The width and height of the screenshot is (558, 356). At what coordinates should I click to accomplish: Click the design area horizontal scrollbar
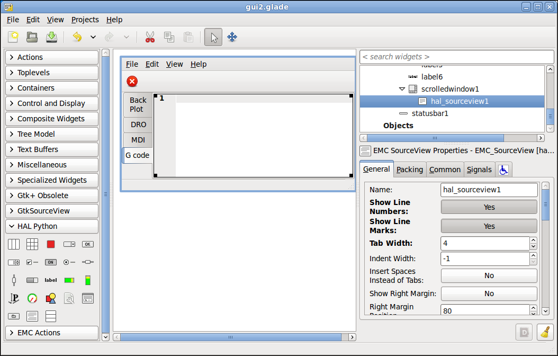coord(231,337)
